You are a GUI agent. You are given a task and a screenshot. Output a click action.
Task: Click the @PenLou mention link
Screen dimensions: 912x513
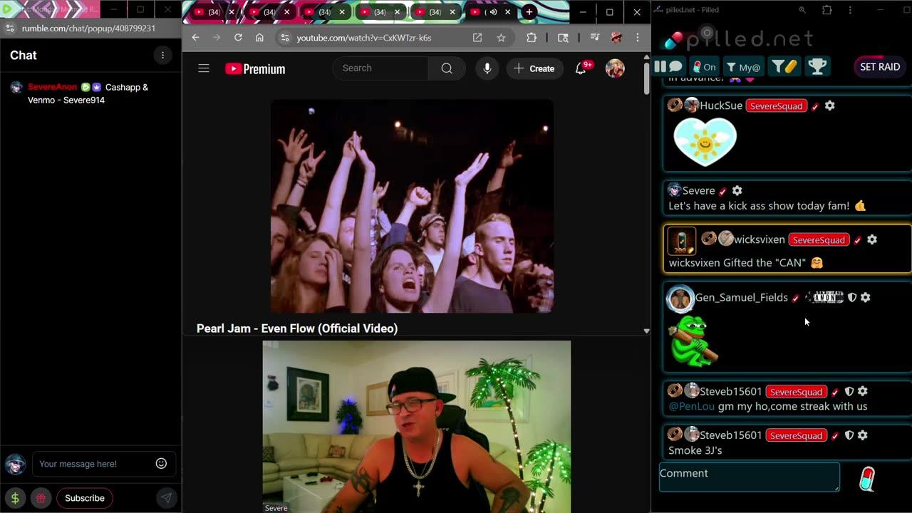coord(691,406)
